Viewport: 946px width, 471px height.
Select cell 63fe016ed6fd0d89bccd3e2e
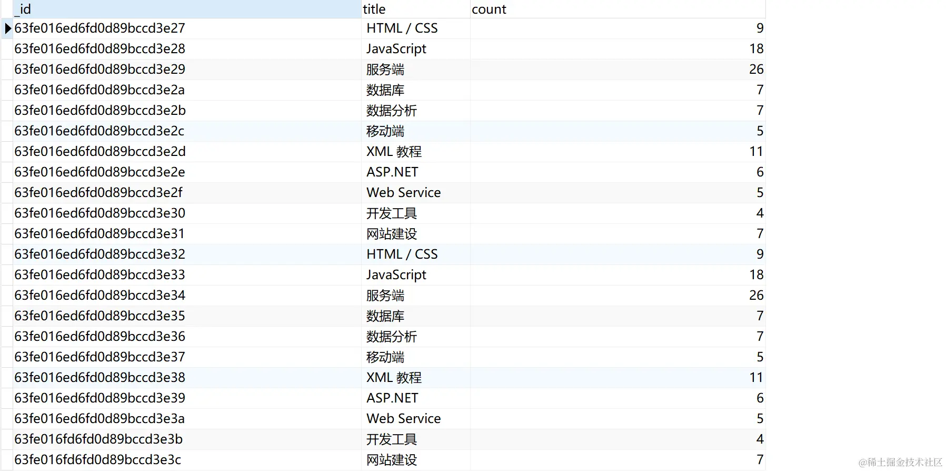tap(187, 172)
